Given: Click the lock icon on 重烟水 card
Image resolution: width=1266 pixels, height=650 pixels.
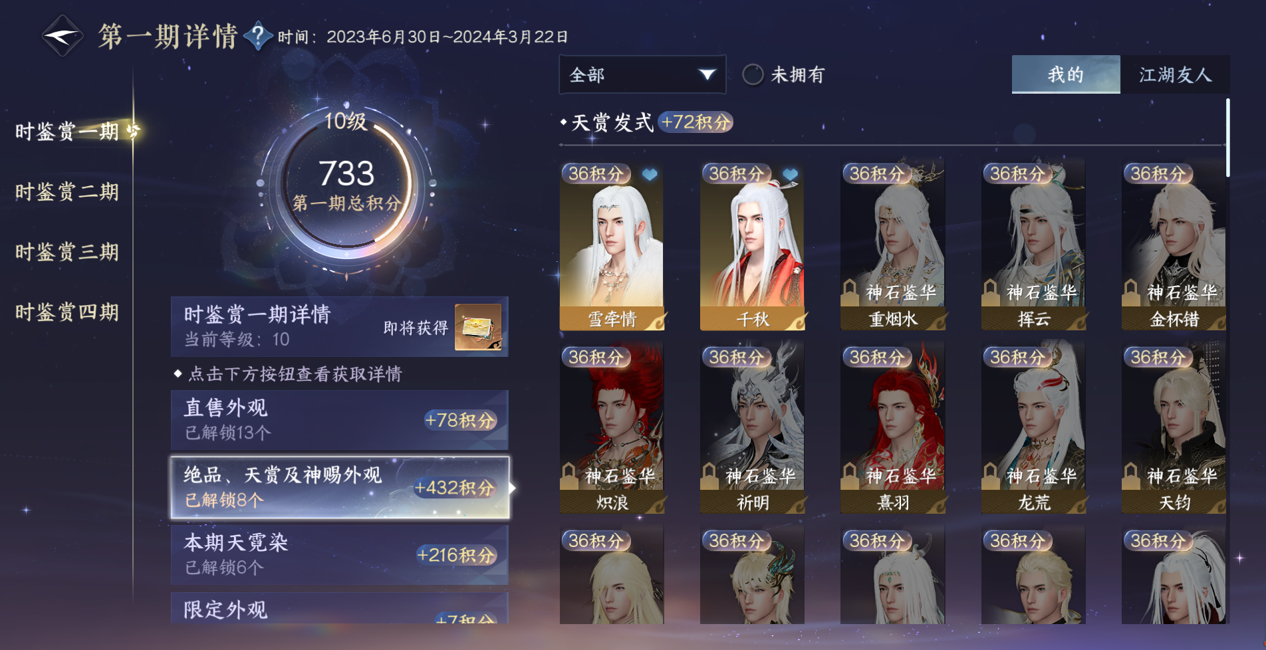Looking at the screenshot, I should (850, 292).
